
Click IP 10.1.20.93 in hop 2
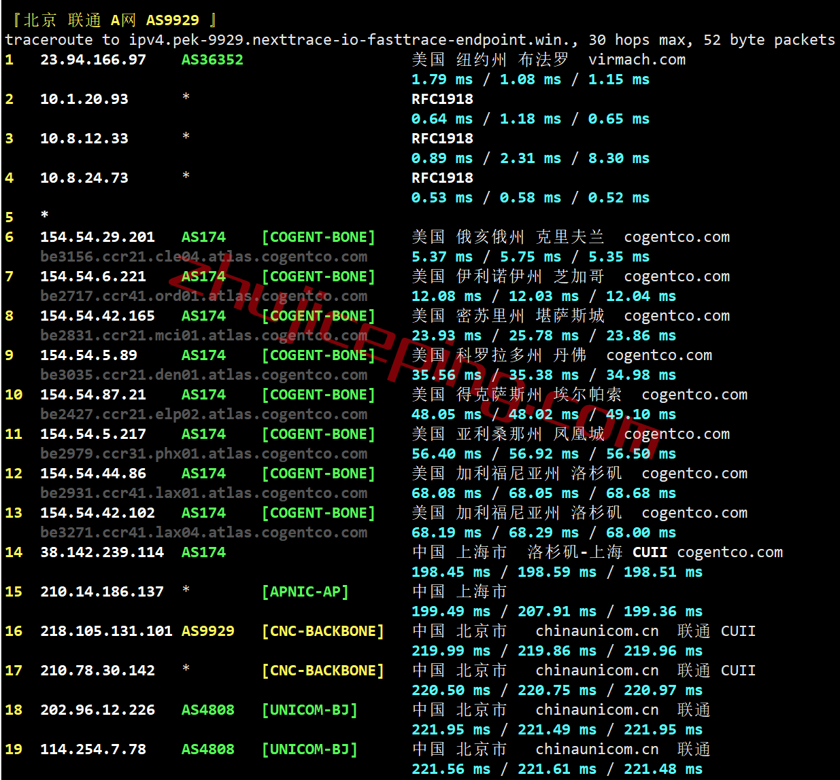(84, 99)
